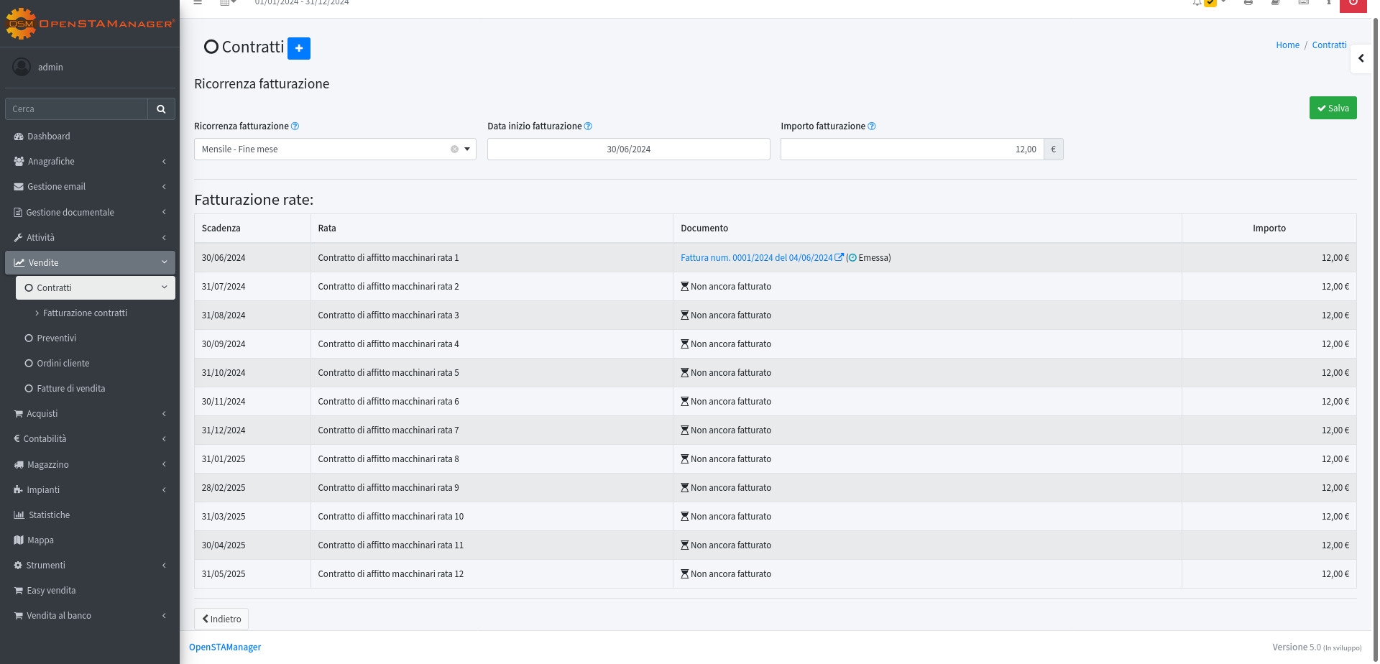
Task: Click the blue plus button beside Contratti
Action: tap(298, 48)
